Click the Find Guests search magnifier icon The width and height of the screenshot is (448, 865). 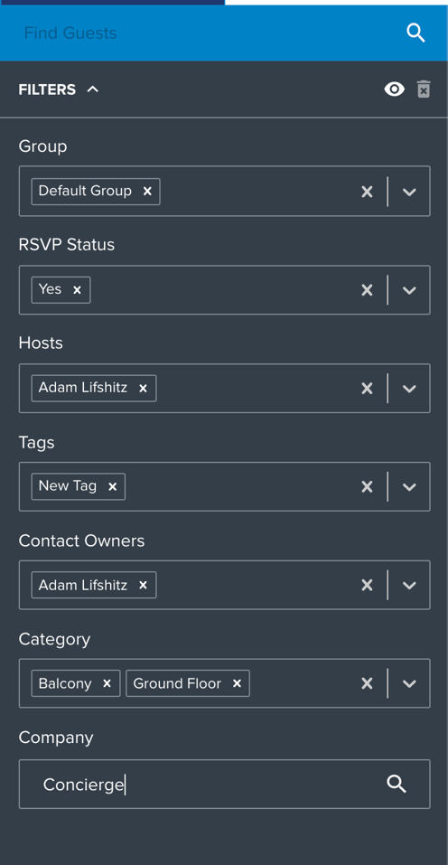(415, 33)
